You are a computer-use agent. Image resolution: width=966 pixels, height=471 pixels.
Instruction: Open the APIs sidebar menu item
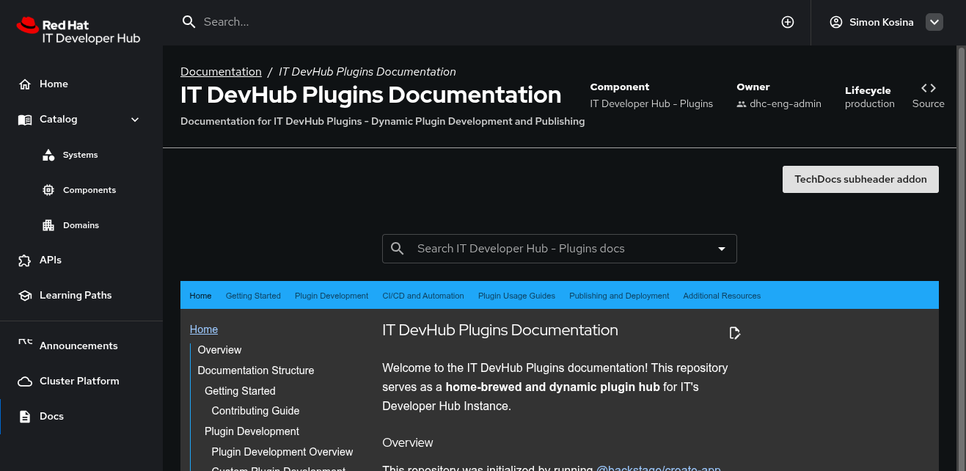coord(81,260)
